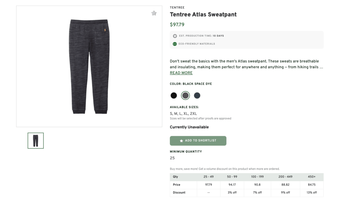The image size is (347, 201).
Task: Click the Currently Unavailable status text
Action: point(189,127)
